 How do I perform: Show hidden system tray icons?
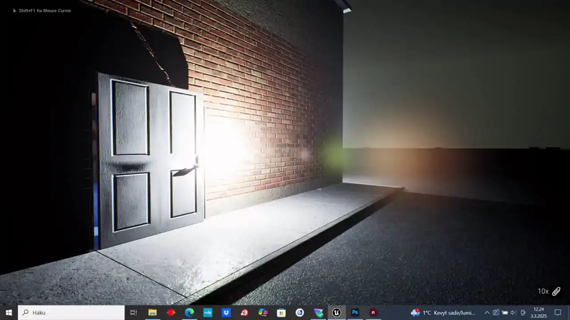coord(487,312)
